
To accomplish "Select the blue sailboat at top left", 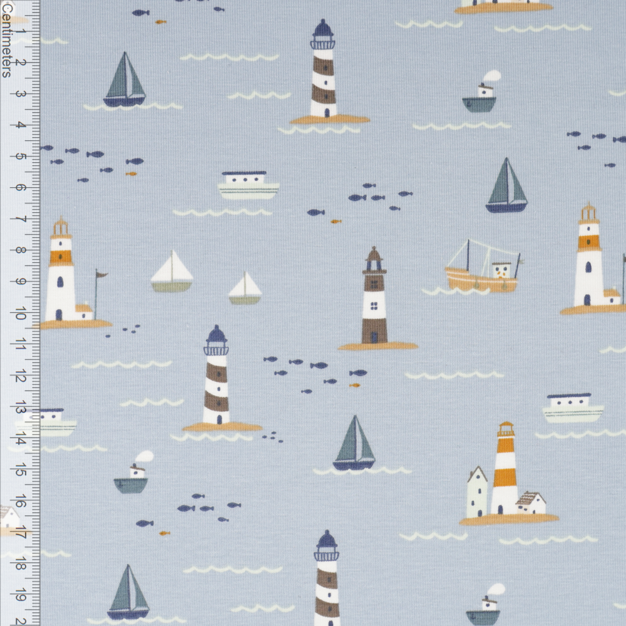I will pyautogui.click(x=125, y=81).
